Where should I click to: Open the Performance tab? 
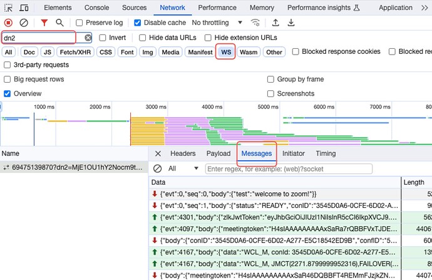[217, 8]
